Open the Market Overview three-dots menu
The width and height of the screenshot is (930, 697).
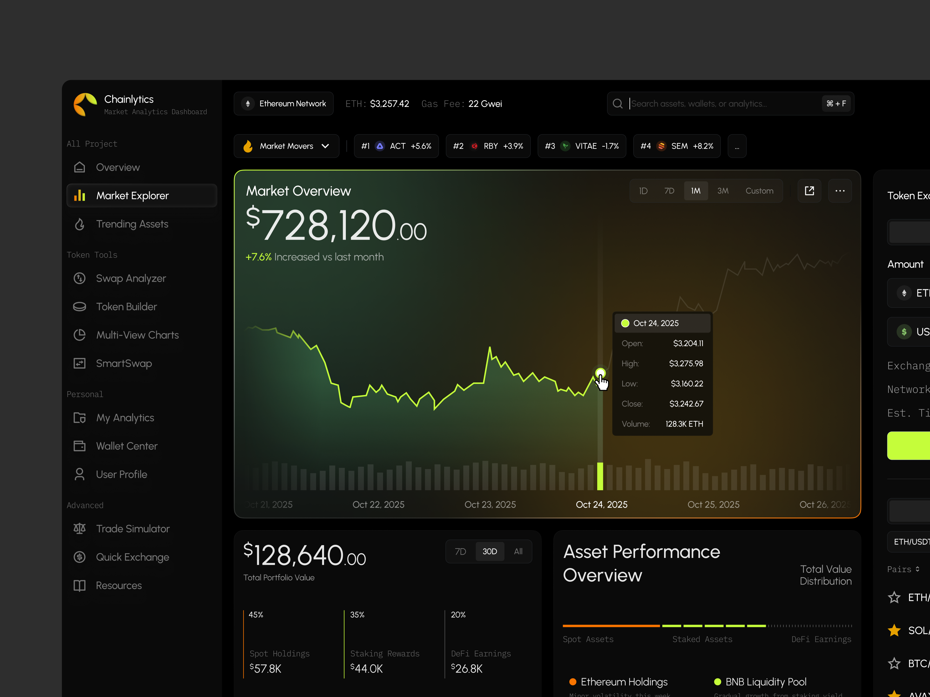[x=840, y=191]
